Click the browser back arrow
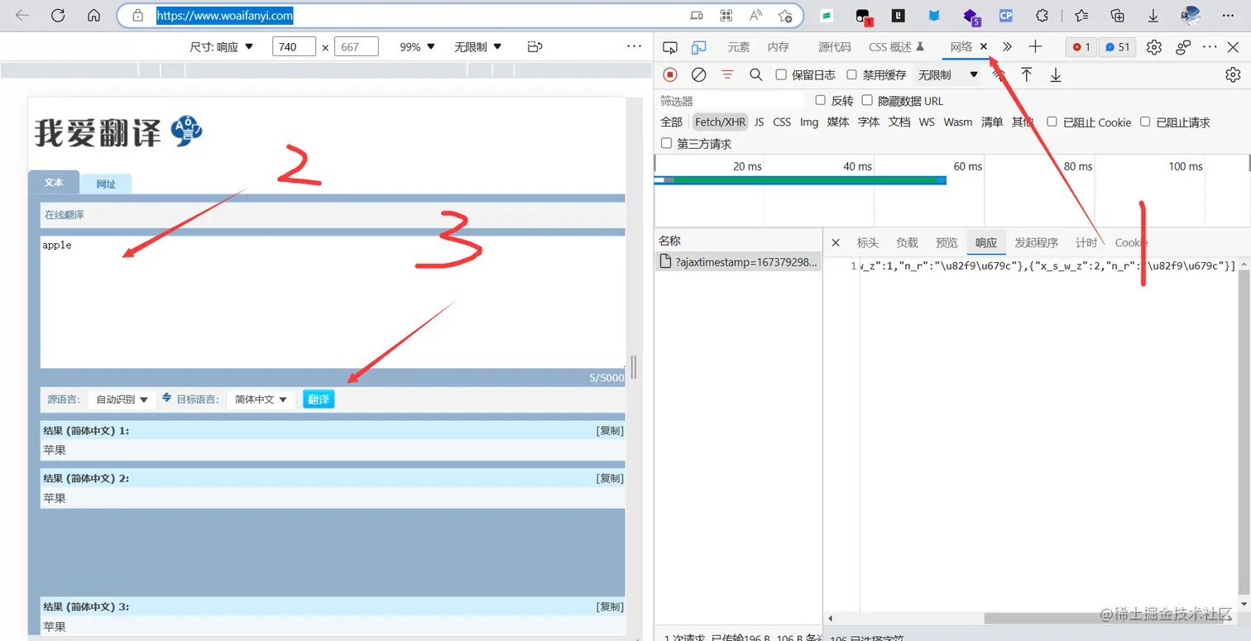The image size is (1251, 641). [22, 15]
